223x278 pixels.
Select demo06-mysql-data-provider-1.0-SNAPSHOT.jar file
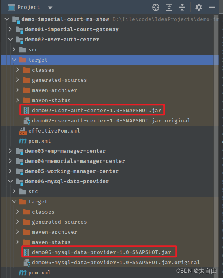click(x=102, y=252)
